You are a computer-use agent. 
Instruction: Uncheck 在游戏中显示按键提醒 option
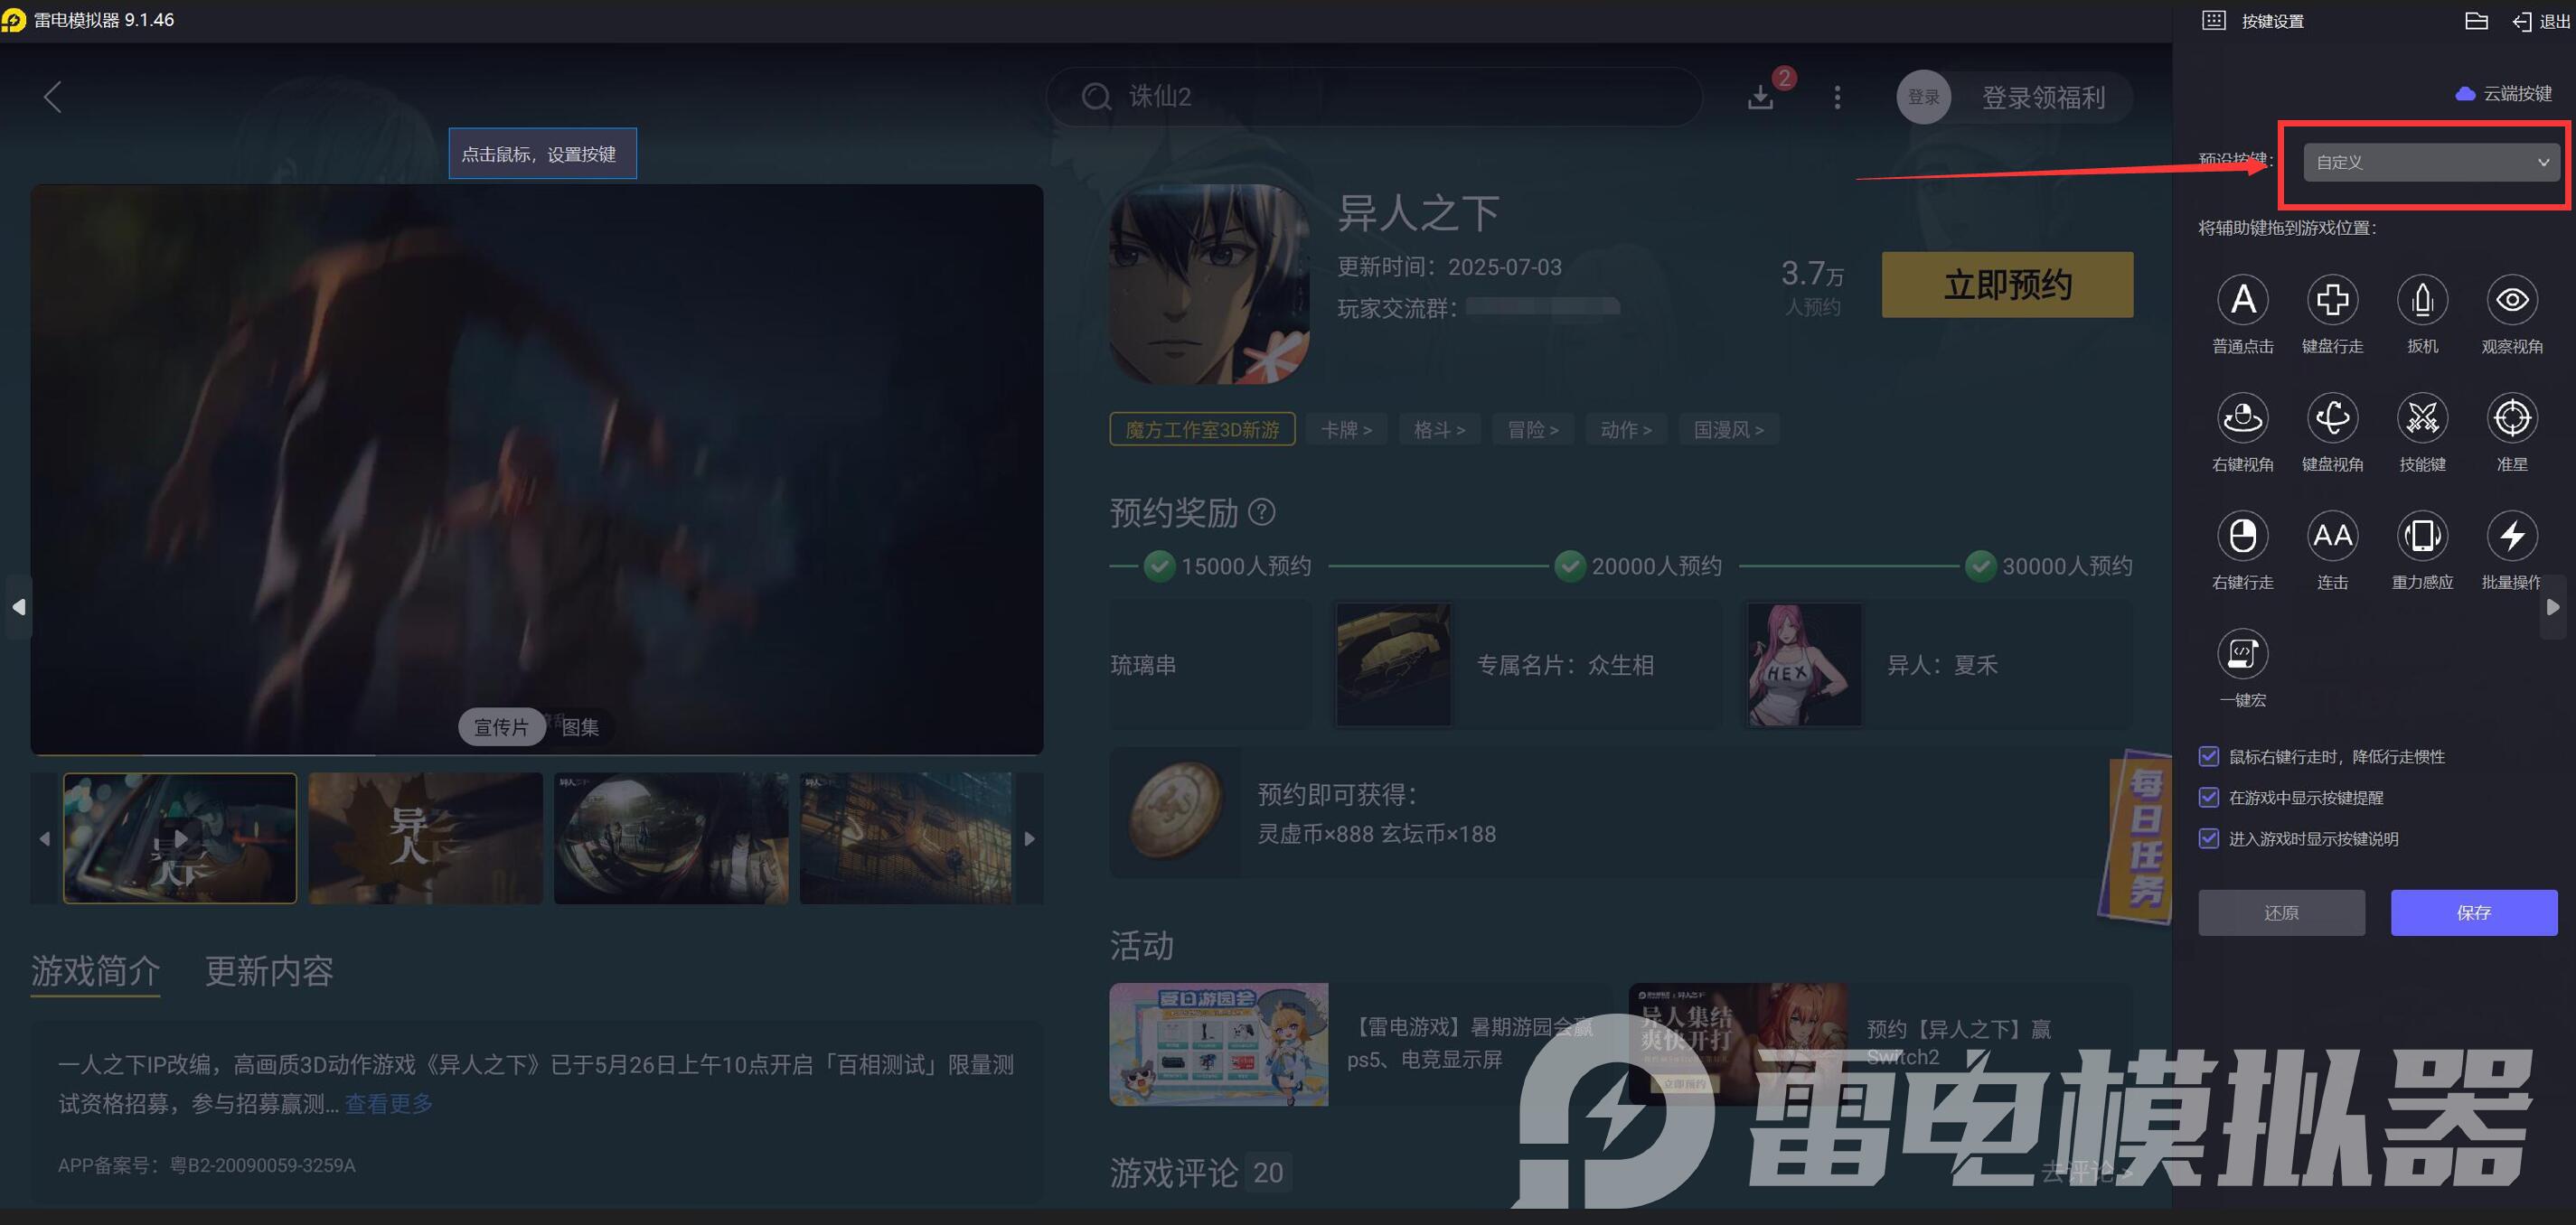tap(2209, 798)
